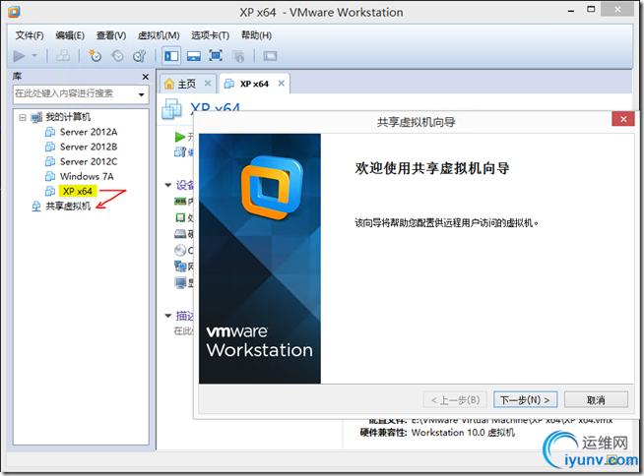Select XP x64 in library tree
This screenshot has height=476, width=644.
77,191
